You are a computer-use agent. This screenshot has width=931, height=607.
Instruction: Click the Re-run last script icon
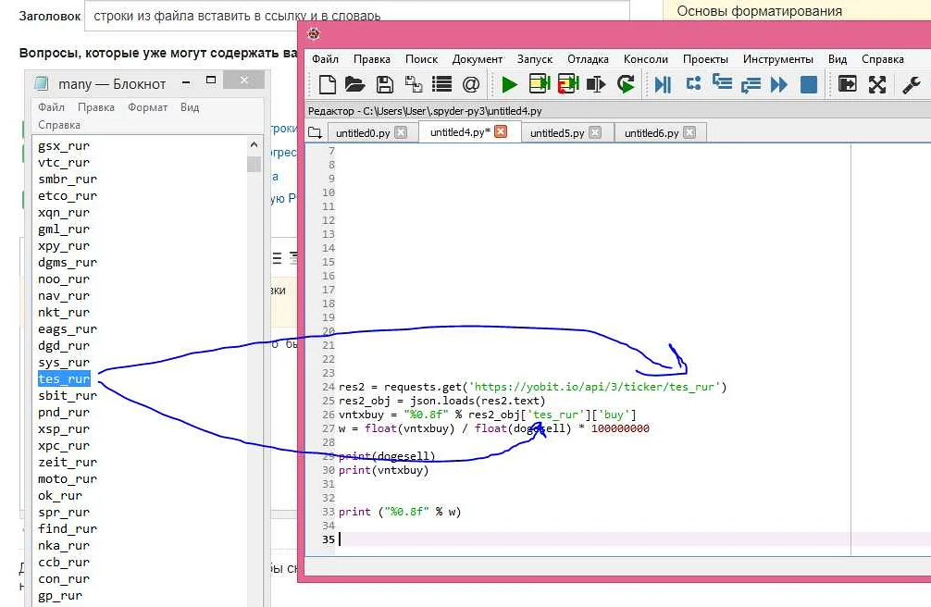627,85
